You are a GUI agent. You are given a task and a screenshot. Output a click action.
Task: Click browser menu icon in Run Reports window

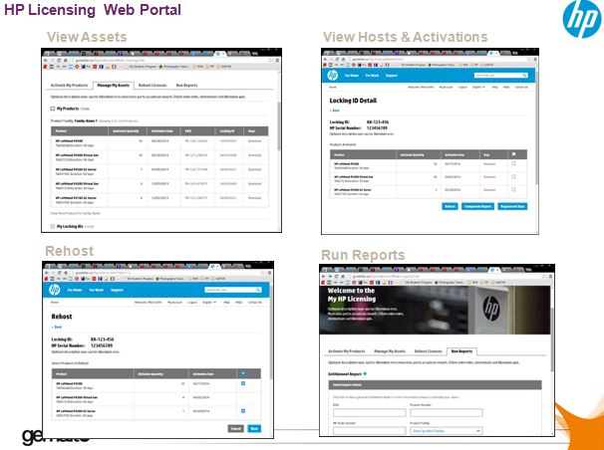pyautogui.click(x=550, y=277)
